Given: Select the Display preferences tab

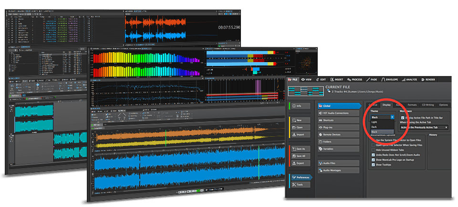Looking at the screenshot, I should (x=387, y=105).
